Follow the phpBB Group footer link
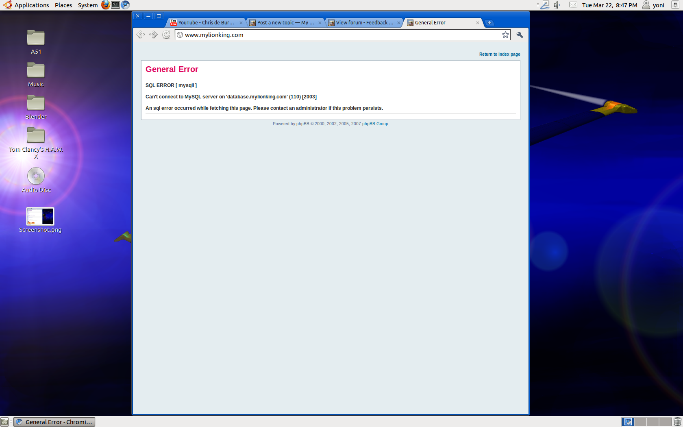This screenshot has width=683, height=427. click(x=375, y=124)
